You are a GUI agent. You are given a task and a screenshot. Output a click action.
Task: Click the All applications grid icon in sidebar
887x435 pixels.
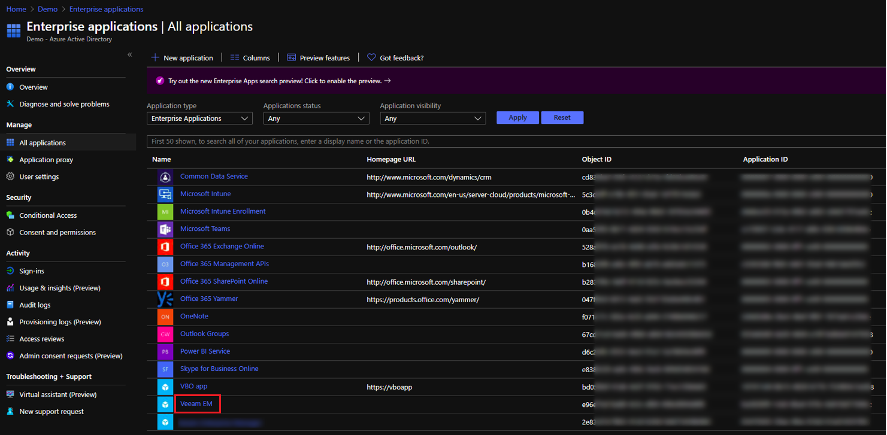point(10,142)
